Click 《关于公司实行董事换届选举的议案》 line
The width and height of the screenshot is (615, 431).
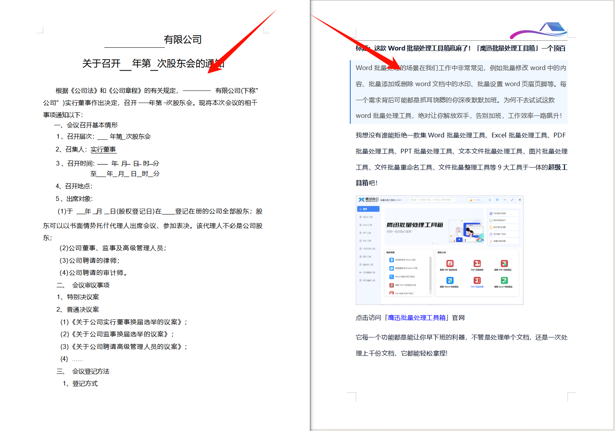pyautogui.click(x=124, y=322)
